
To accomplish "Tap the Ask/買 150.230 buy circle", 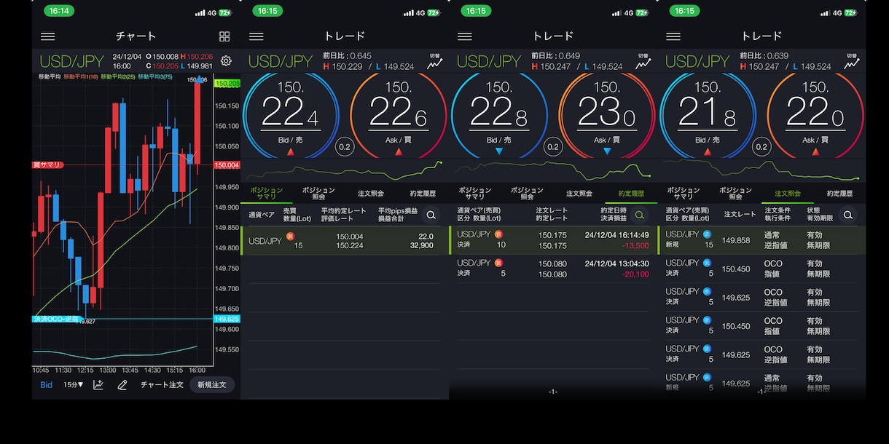I will coord(607,116).
